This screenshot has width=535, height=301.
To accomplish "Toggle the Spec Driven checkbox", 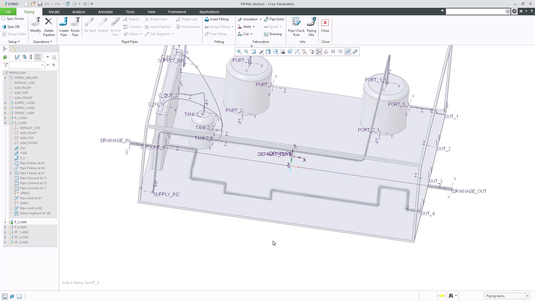I will pyautogui.click(x=3, y=19).
